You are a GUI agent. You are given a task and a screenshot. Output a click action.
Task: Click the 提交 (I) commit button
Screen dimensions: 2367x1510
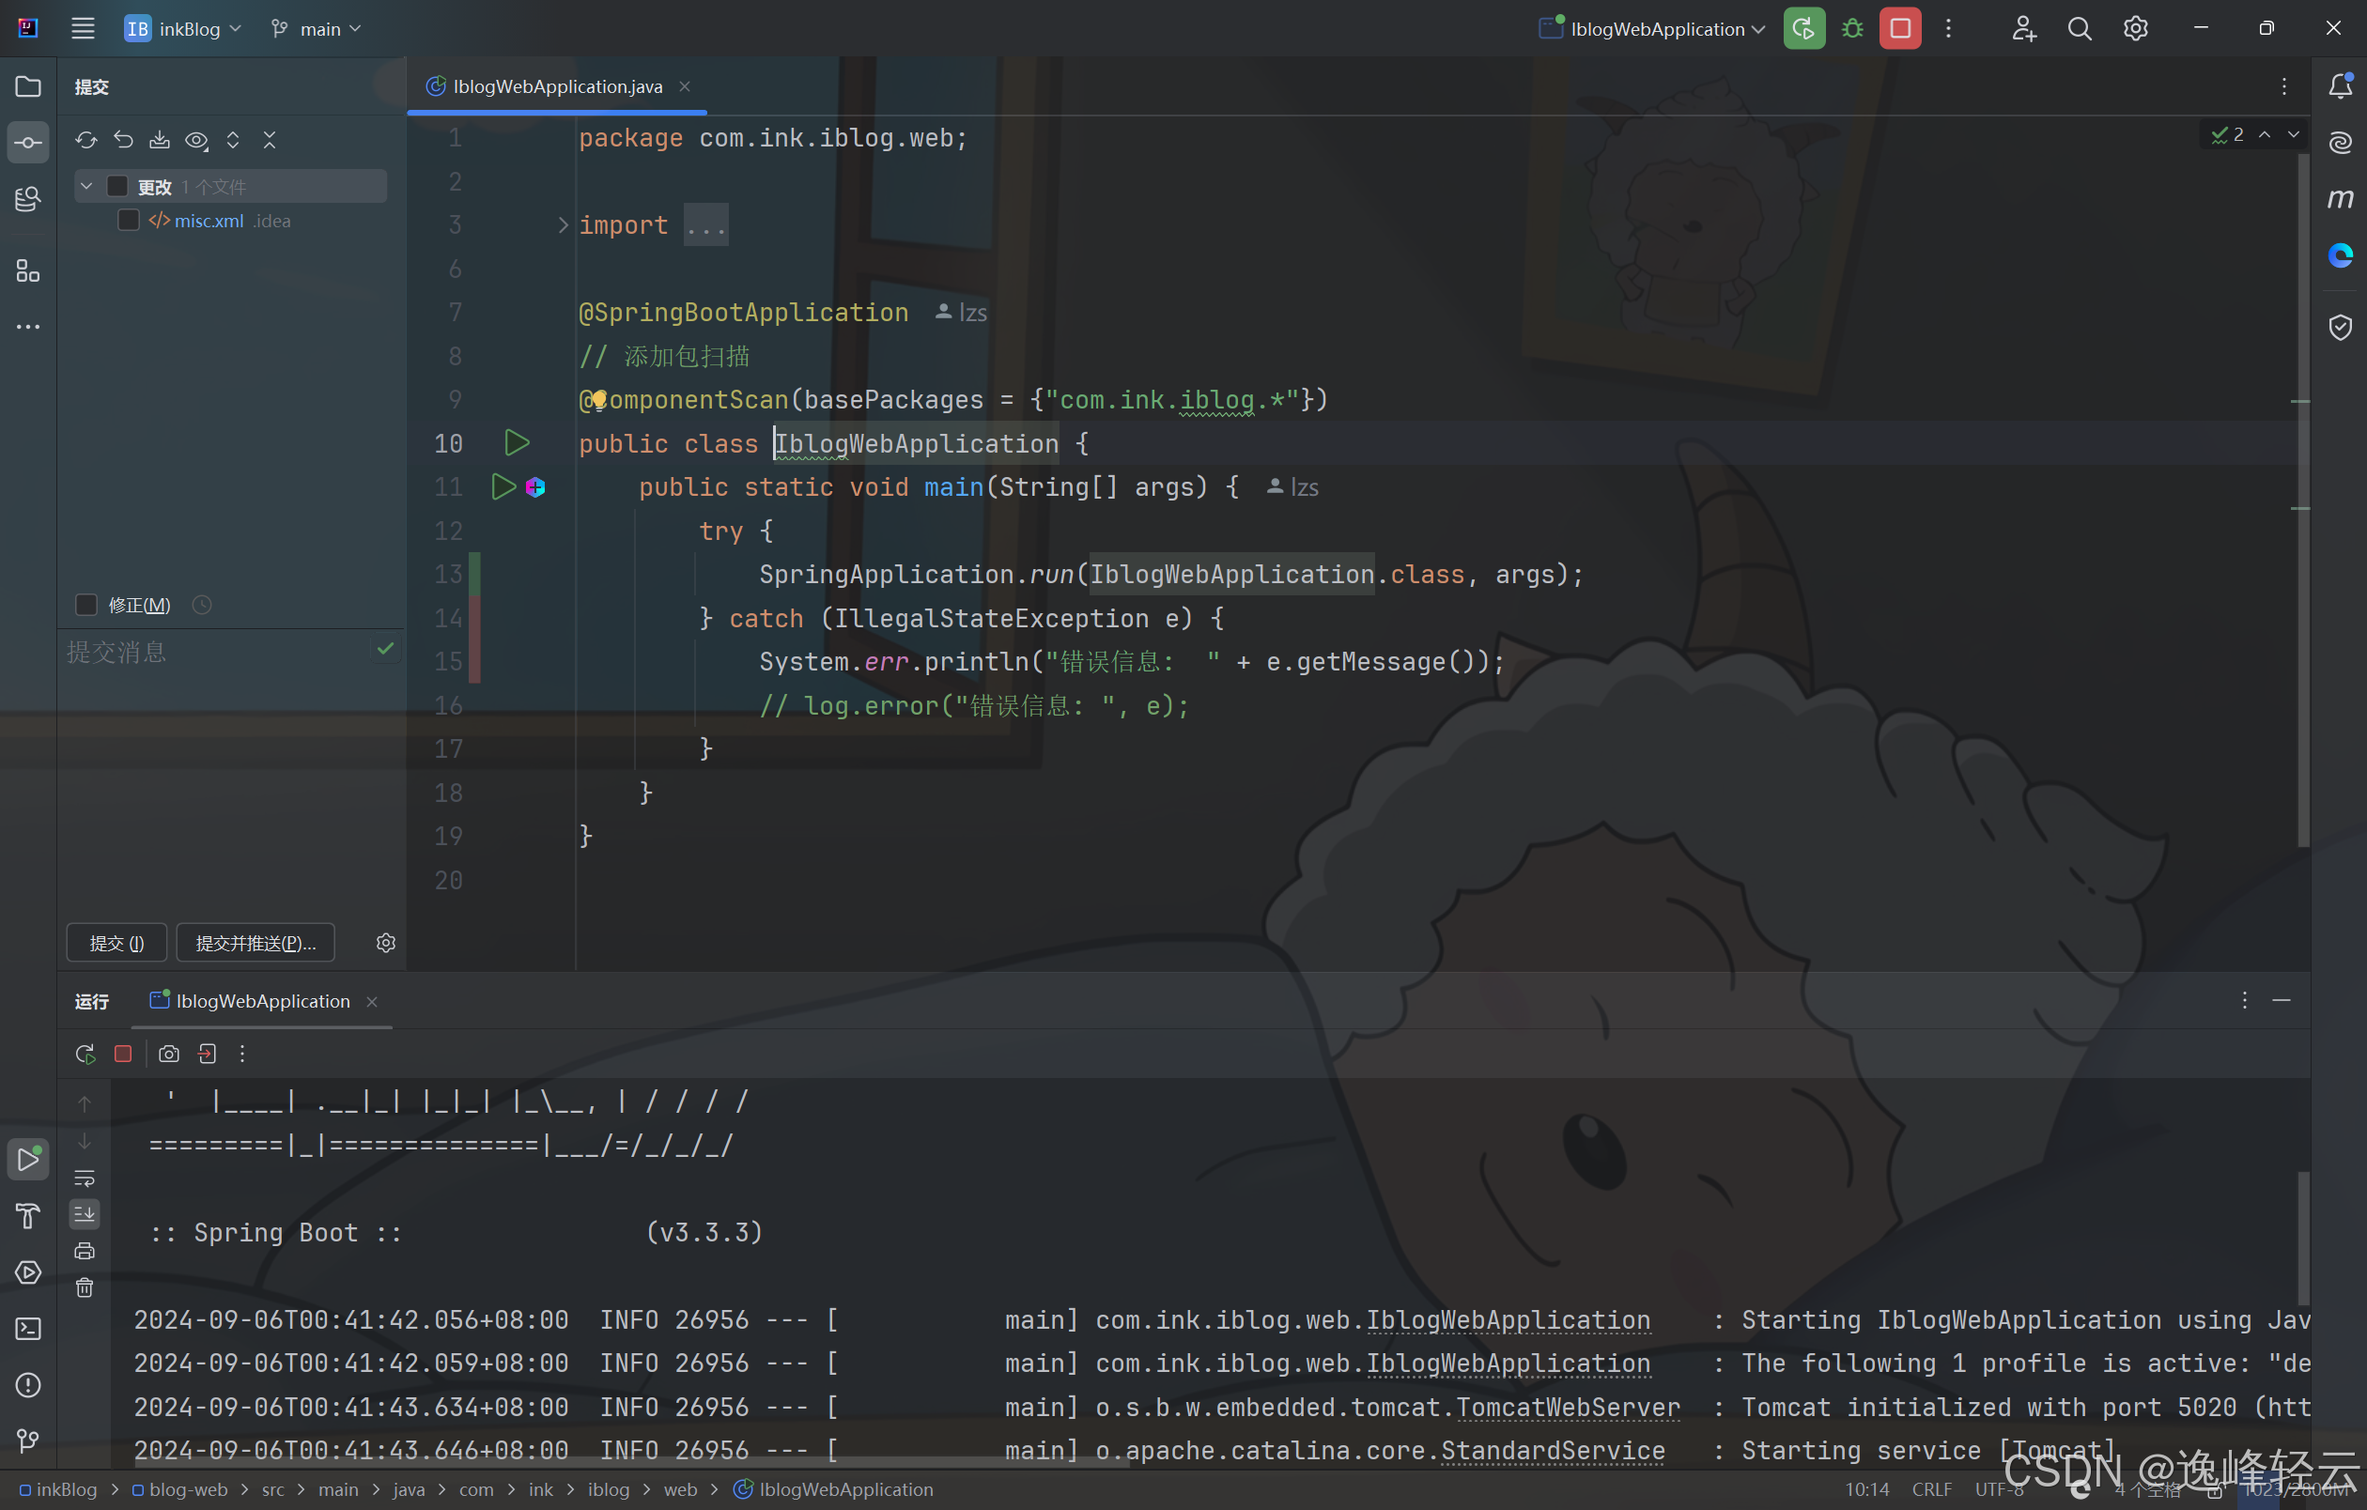[x=117, y=942]
